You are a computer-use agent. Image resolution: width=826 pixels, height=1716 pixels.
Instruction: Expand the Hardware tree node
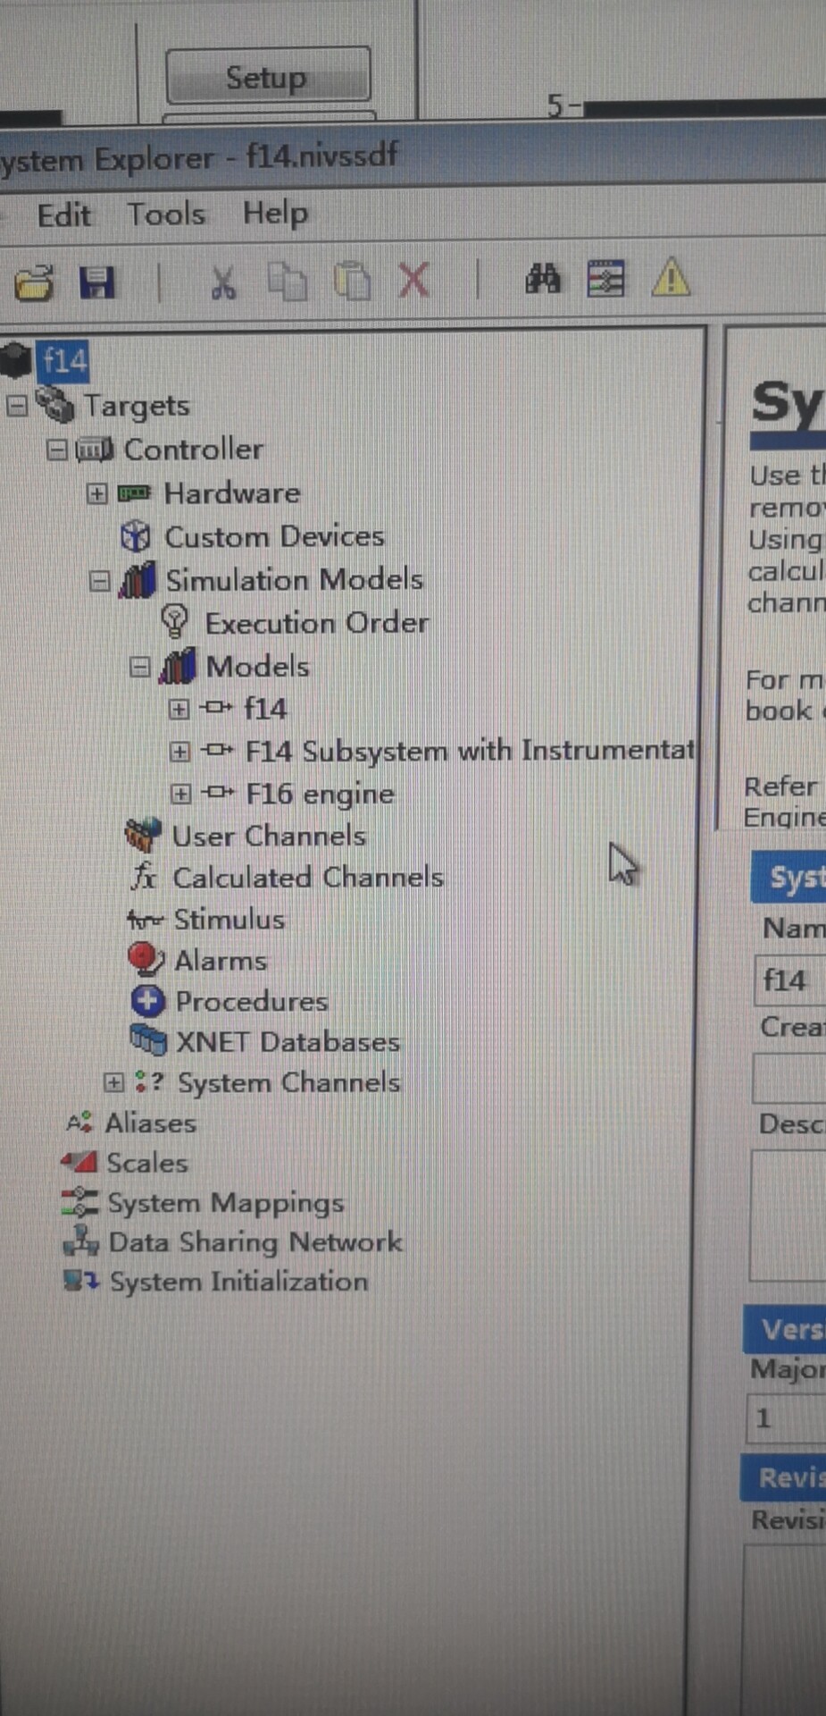pyautogui.click(x=97, y=493)
